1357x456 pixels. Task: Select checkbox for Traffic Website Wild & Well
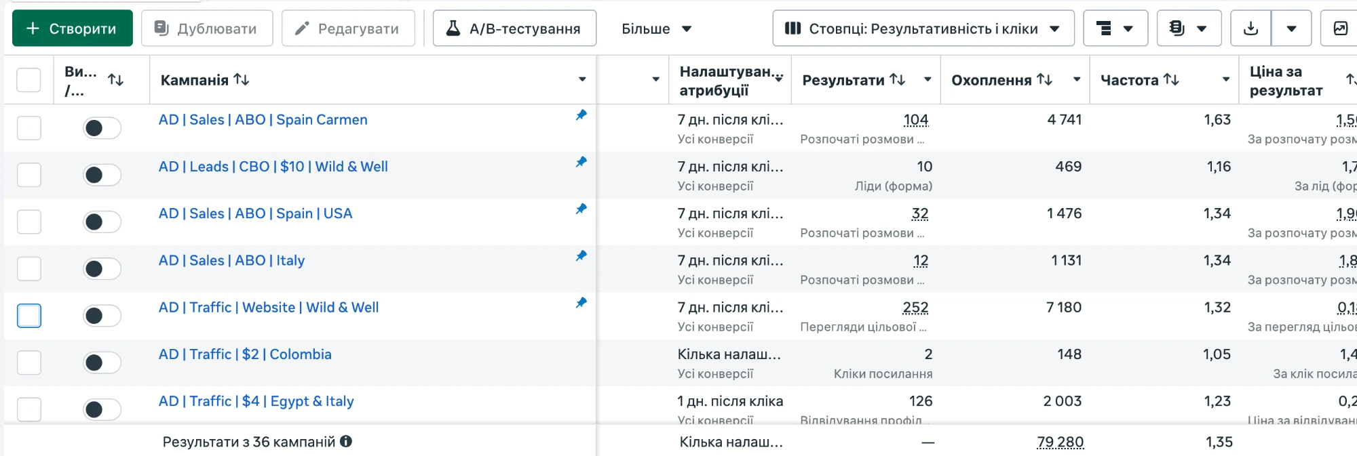(x=28, y=316)
